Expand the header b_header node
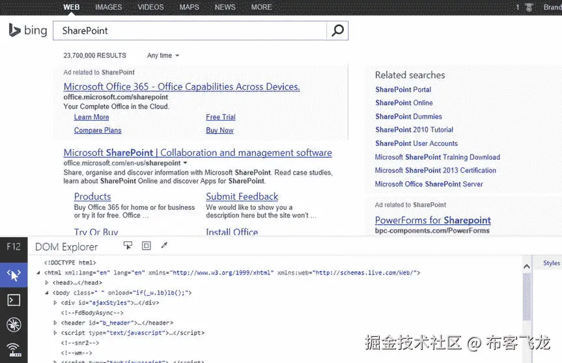The image size is (562, 363). coord(55,323)
